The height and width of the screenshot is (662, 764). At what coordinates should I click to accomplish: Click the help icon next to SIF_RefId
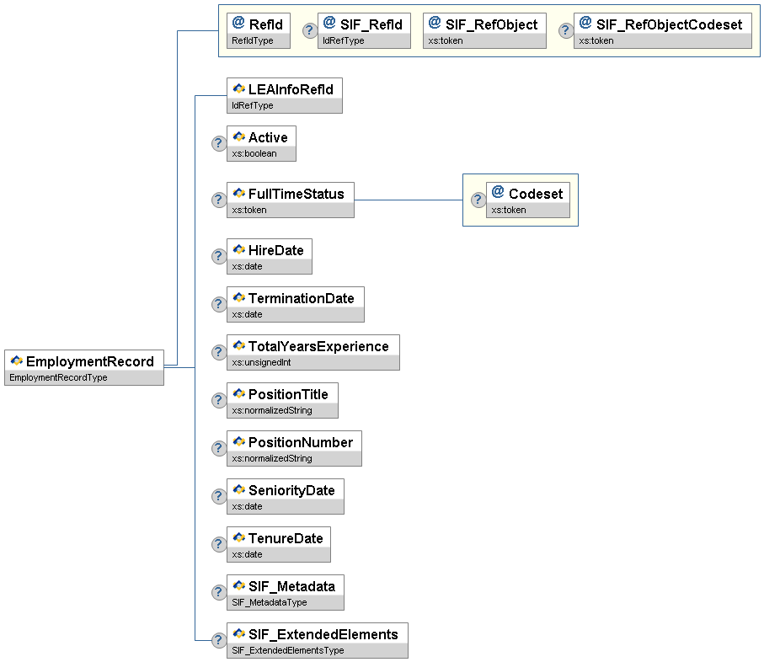310,30
